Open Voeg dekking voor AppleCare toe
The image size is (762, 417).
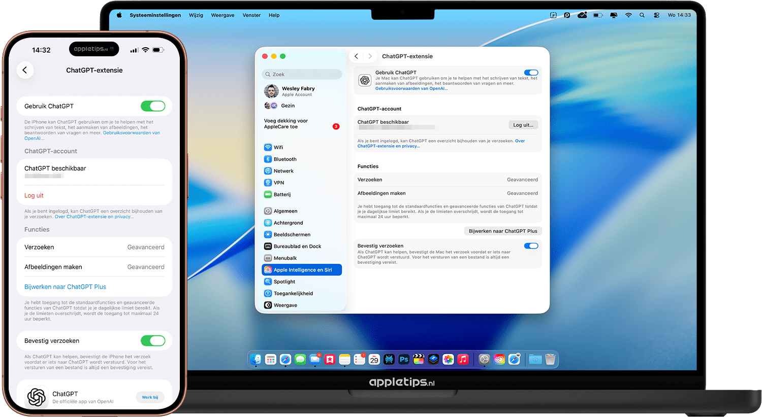click(x=302, y=124)
